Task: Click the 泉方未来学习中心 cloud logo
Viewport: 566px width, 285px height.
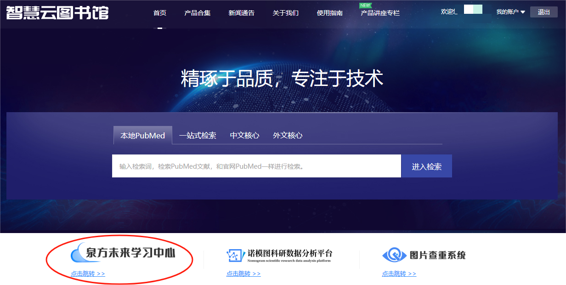Action: coord(79,254)
